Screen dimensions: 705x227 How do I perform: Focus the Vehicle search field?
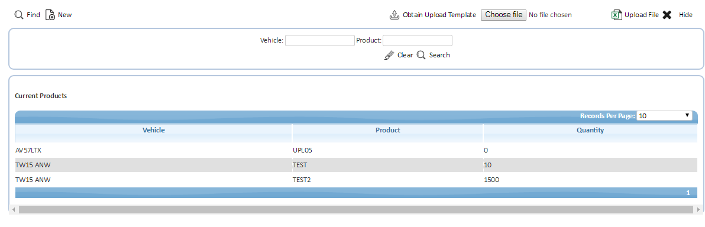(x=320, y=40)
